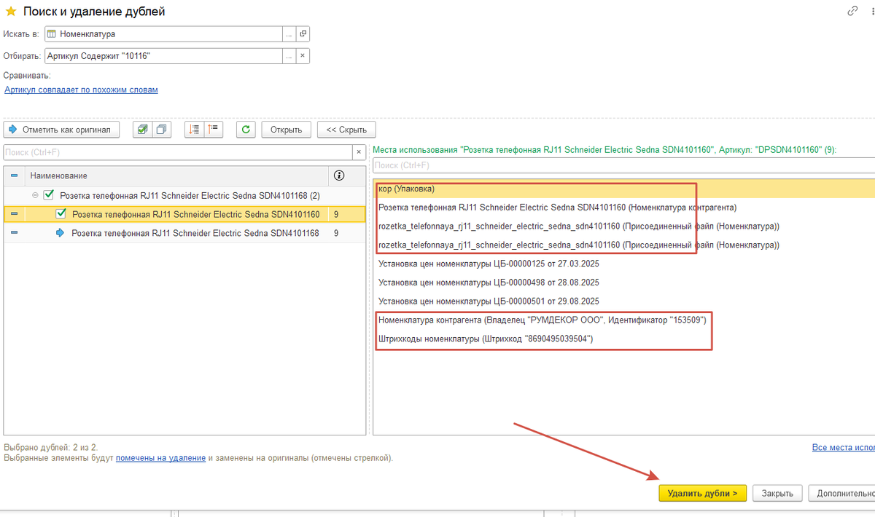This screenshot has width=875, height=517.
Task: Click the open-object icon next to Номенклатура
Action: click(x=303, y=33)
